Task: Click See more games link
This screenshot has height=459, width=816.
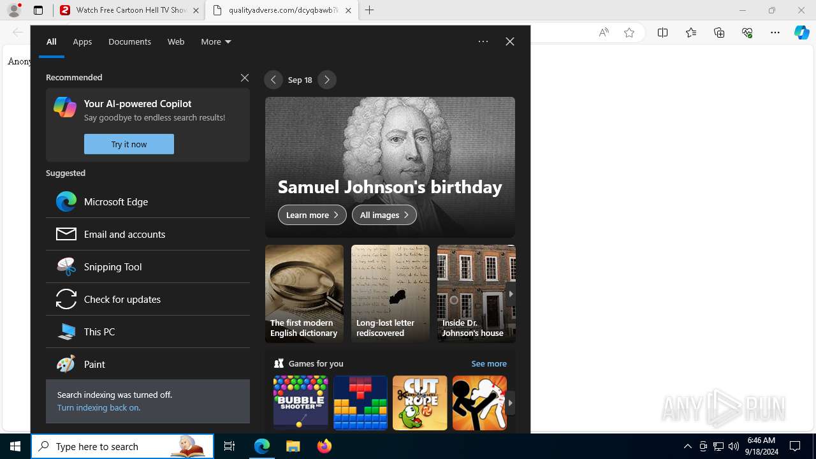Action: pyautogui.click(x=489, y=363)
